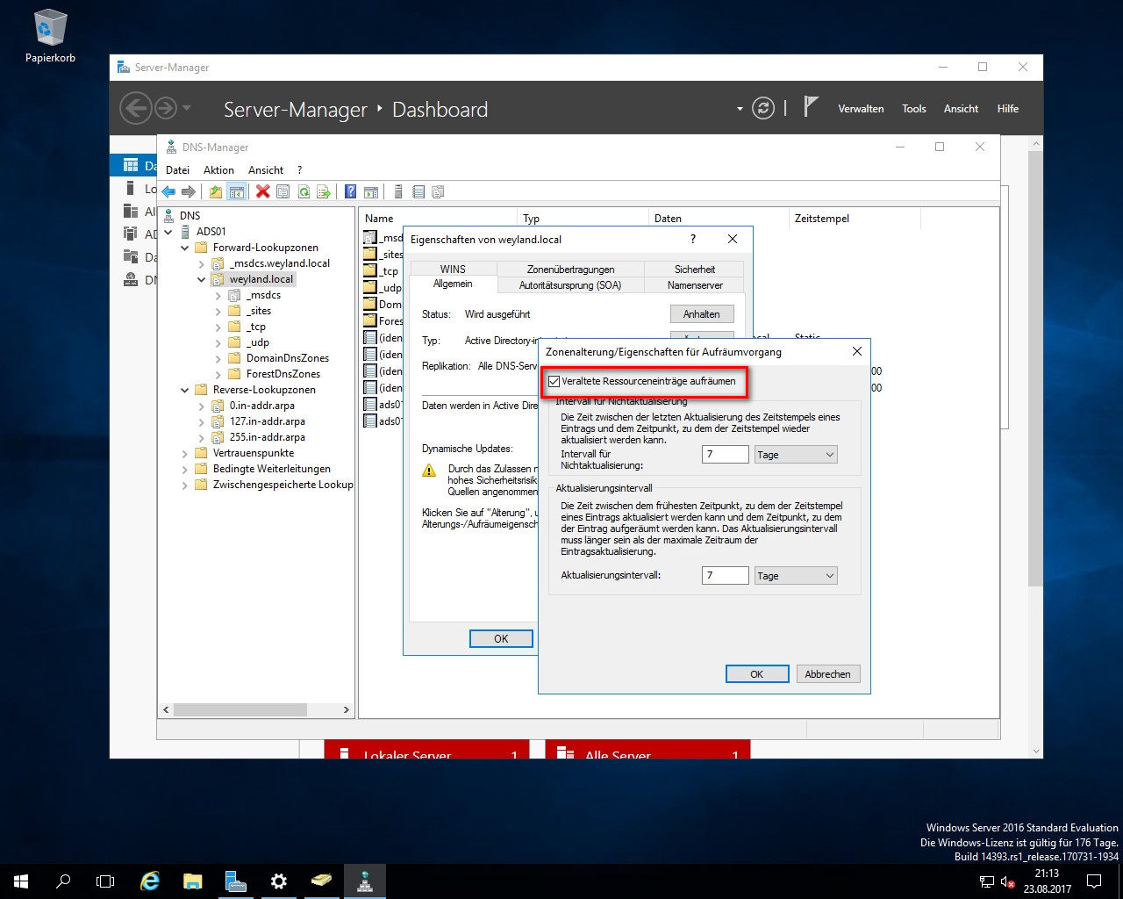Select the 0.in-addr.arpa reverse zone
Screen dimensions: 1123x899
pos(261,406)
